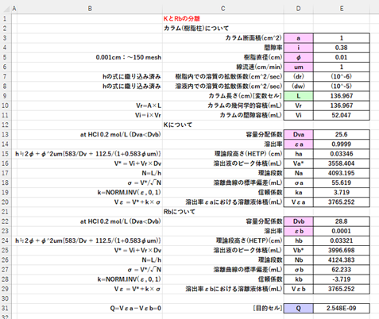Image resolution: width=379 pixels, height=319 pixels.
Task: Select row 31 header
Action: tap(6, 308)
